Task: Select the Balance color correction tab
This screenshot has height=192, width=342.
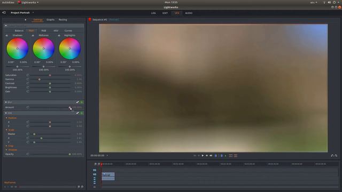Action: [19, 31]
